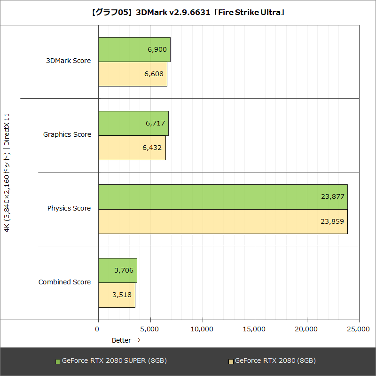Select the RTX 2080 SUPER Combined Score bar
The width and height of the screenshot is (376, 376).
117,271
